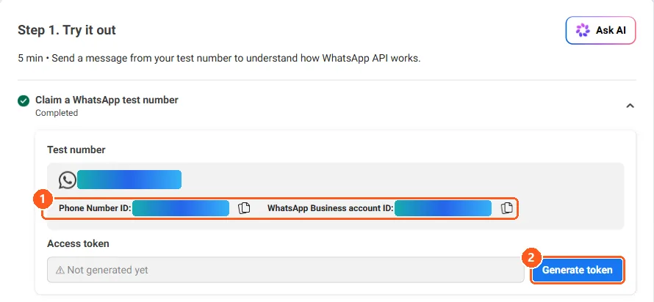The height and width of the screenshot is (302, 654).
Task: Click the "Step 1. Try it out" heading
Action: [x=67, y=30]
